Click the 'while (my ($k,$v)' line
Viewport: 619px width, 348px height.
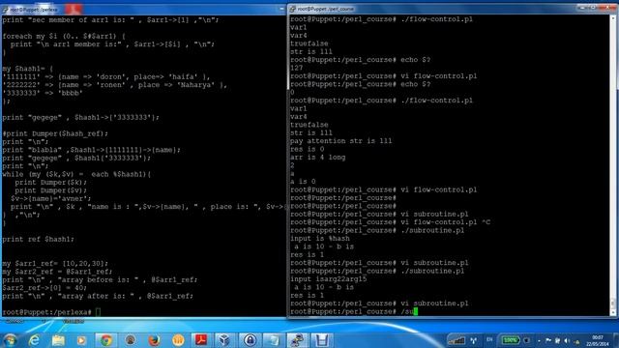pyautogui.click(x=76, y=174)
